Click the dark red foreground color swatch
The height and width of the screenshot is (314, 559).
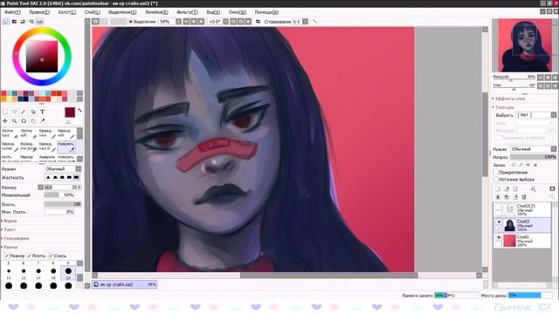point(70,113)
